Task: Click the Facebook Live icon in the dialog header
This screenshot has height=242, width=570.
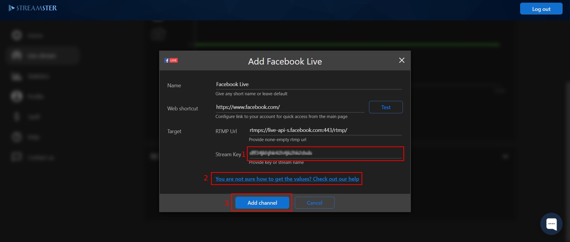Action: pos(171,60)
